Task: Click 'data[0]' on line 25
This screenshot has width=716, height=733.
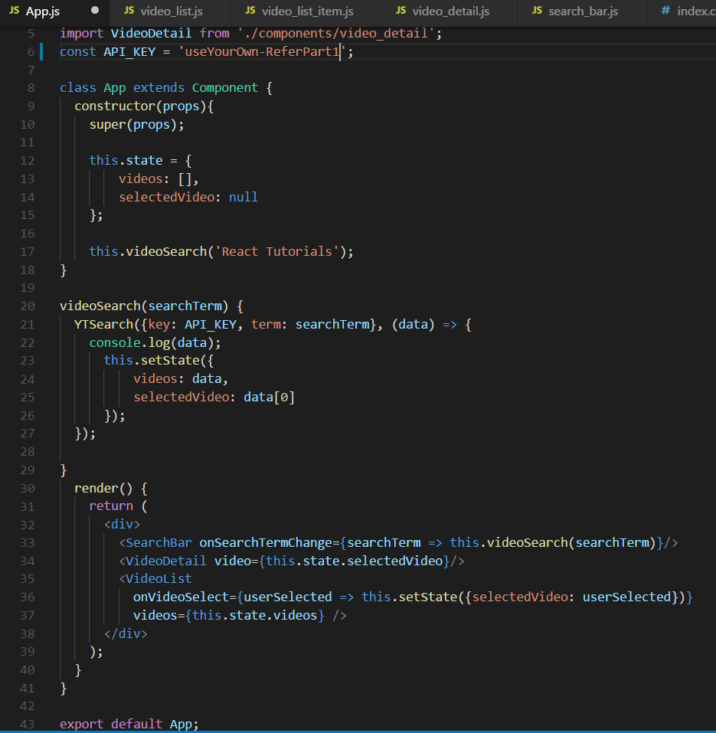Action: (269, 398)
